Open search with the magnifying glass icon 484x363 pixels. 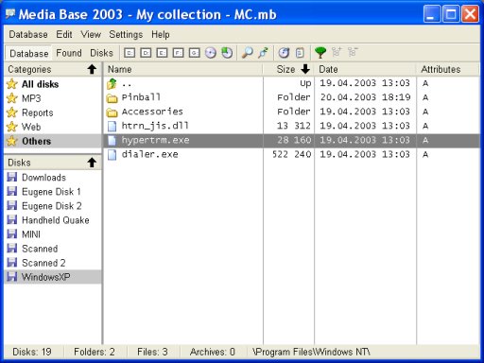pos(248,53)
